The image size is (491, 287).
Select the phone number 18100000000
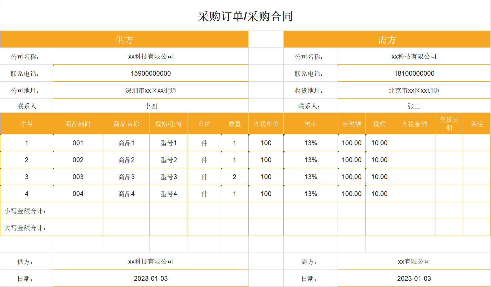(414, 73)
